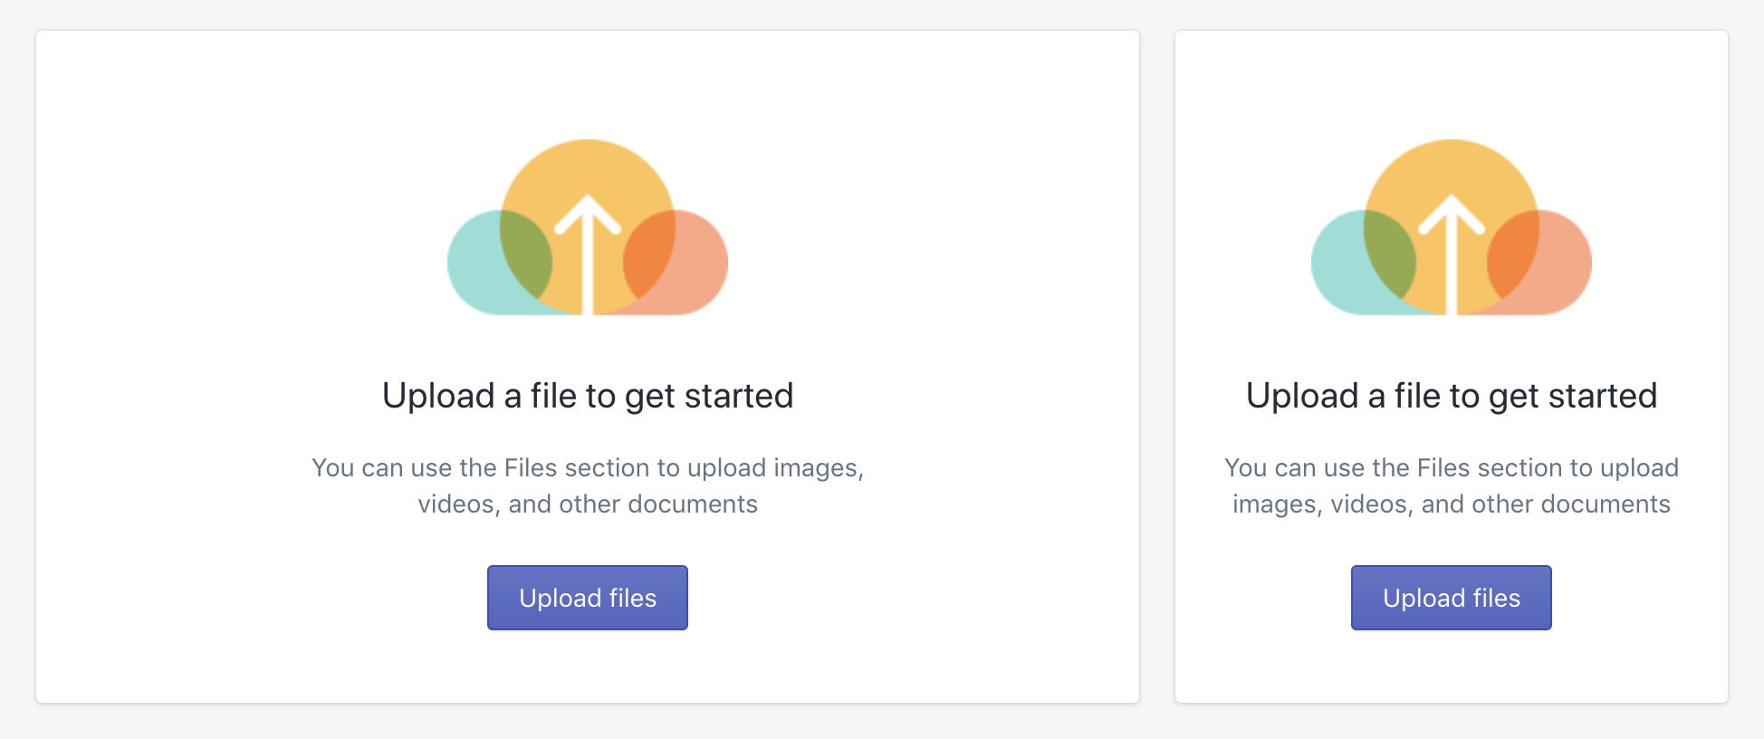Click the Files section description text in right card
1764x739 pixels.
1452,485
